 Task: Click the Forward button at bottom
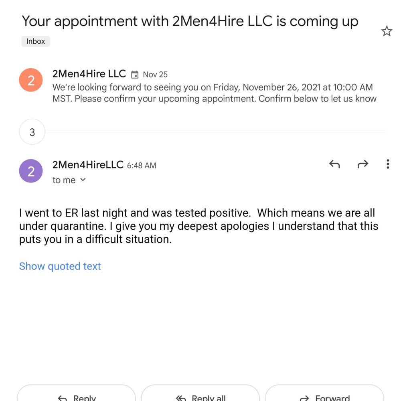[x=324, y=393]
